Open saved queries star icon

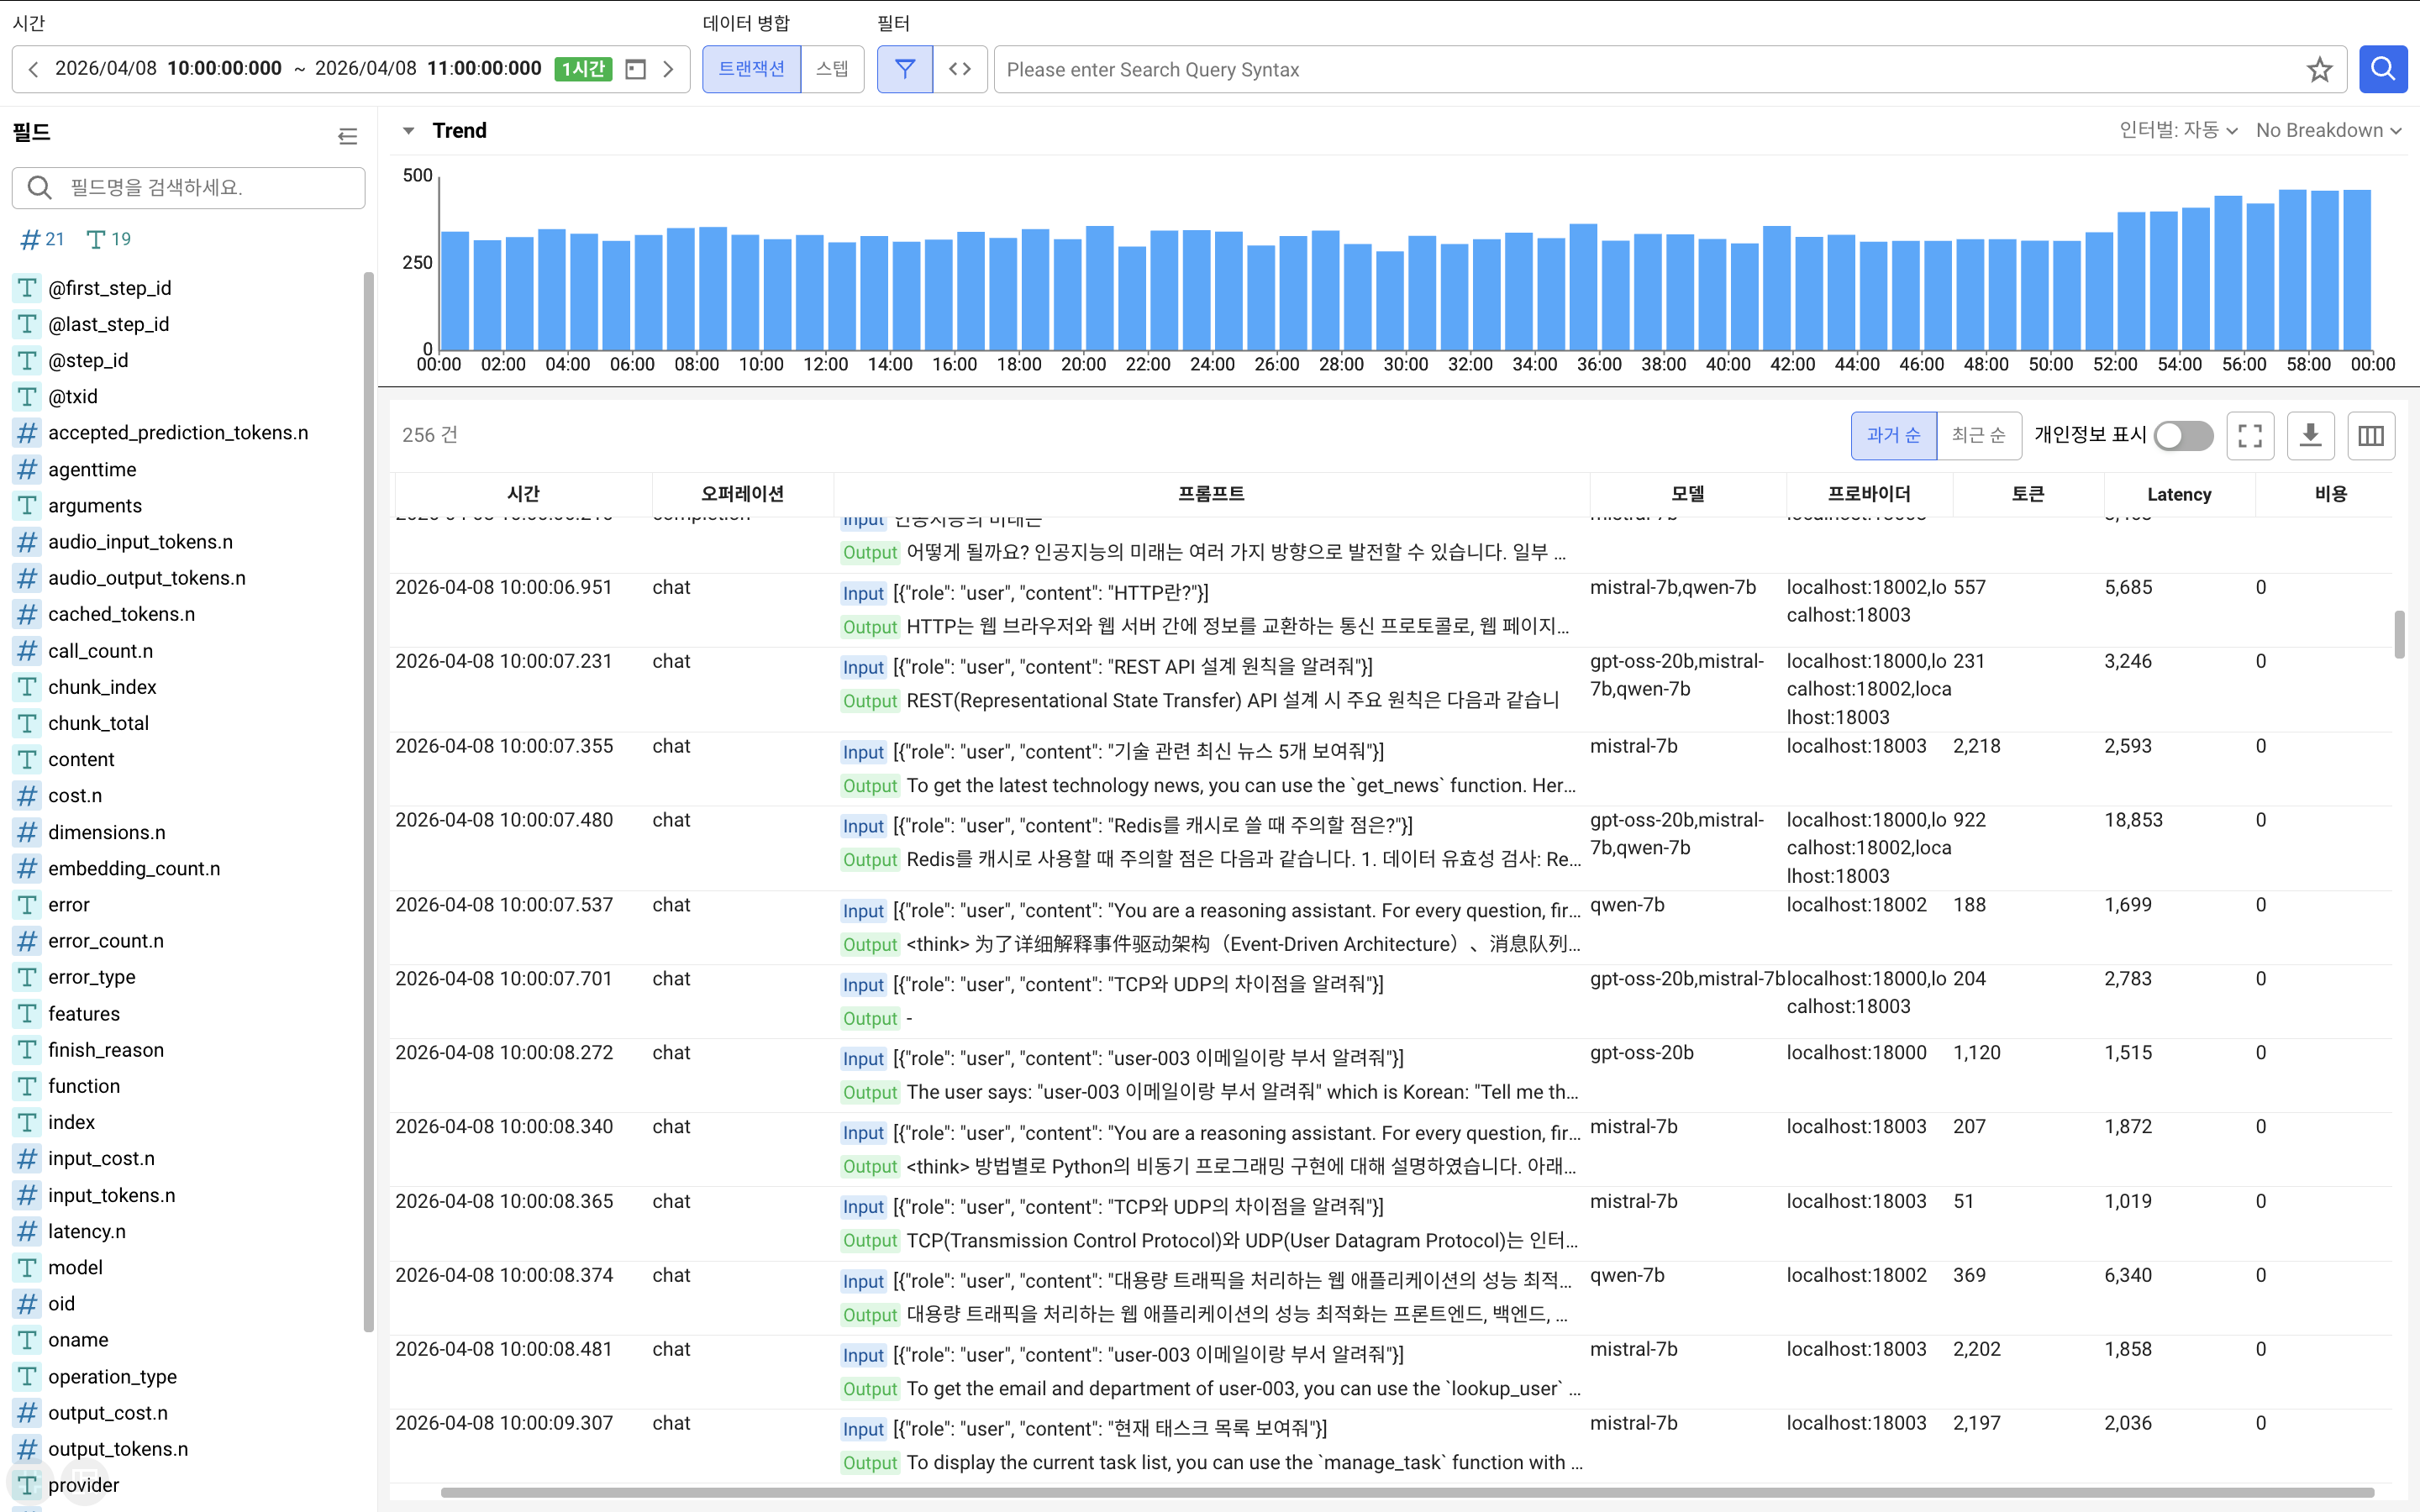2319,69
